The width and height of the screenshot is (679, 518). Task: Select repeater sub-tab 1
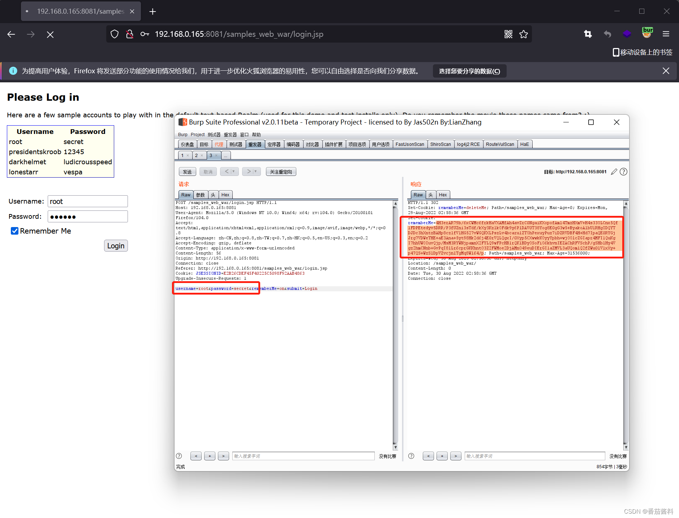(182, 156)
